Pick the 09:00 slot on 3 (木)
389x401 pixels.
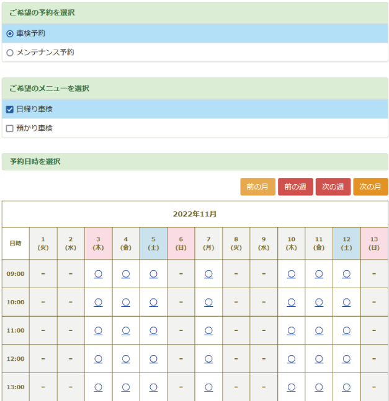point(98,273)
